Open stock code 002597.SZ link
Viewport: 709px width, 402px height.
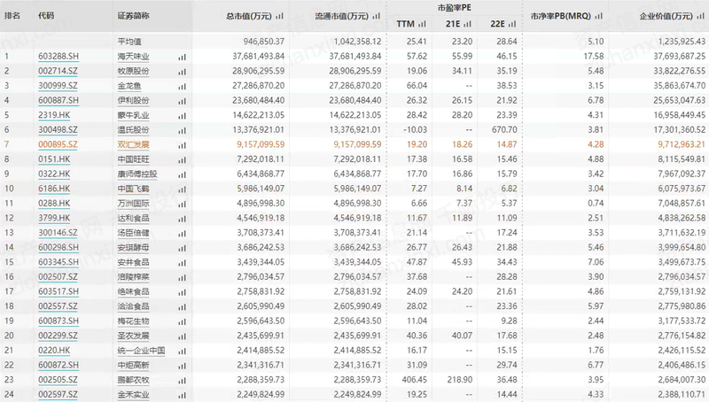[58, 394]
